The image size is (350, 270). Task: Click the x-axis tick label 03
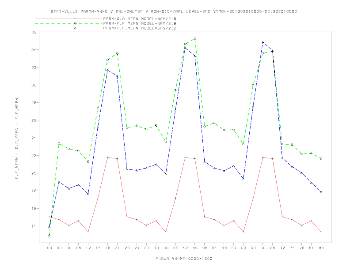point(59,248)
